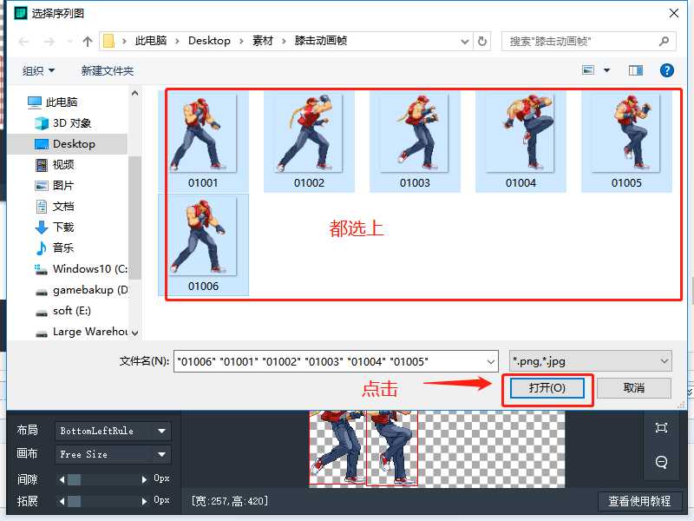This screenshot has height=521, width=694.
Task: Click 此电脑 in the address breadcrumb
Action: coord(151,41)
